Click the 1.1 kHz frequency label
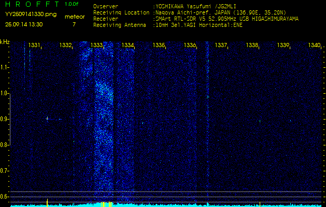Image resolution: width=326 pixels, height=207 pixels. point(4,67)
